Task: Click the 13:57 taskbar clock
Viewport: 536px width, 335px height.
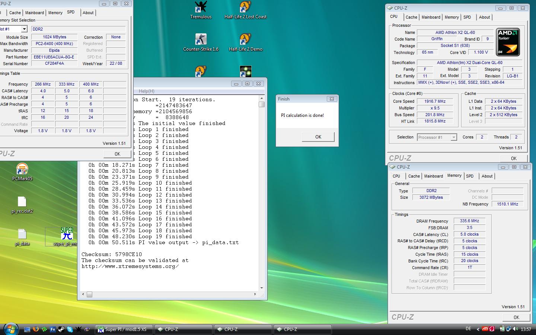Action: [x=526, y=329]
